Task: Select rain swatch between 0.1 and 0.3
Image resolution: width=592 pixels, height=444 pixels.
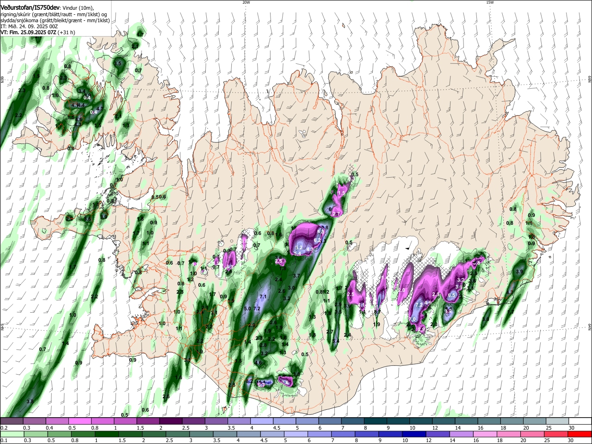Action: click(x=12, y=434)
